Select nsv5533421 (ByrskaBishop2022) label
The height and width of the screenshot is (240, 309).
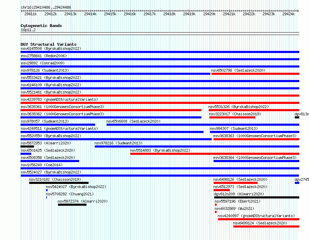coord(51,78)
